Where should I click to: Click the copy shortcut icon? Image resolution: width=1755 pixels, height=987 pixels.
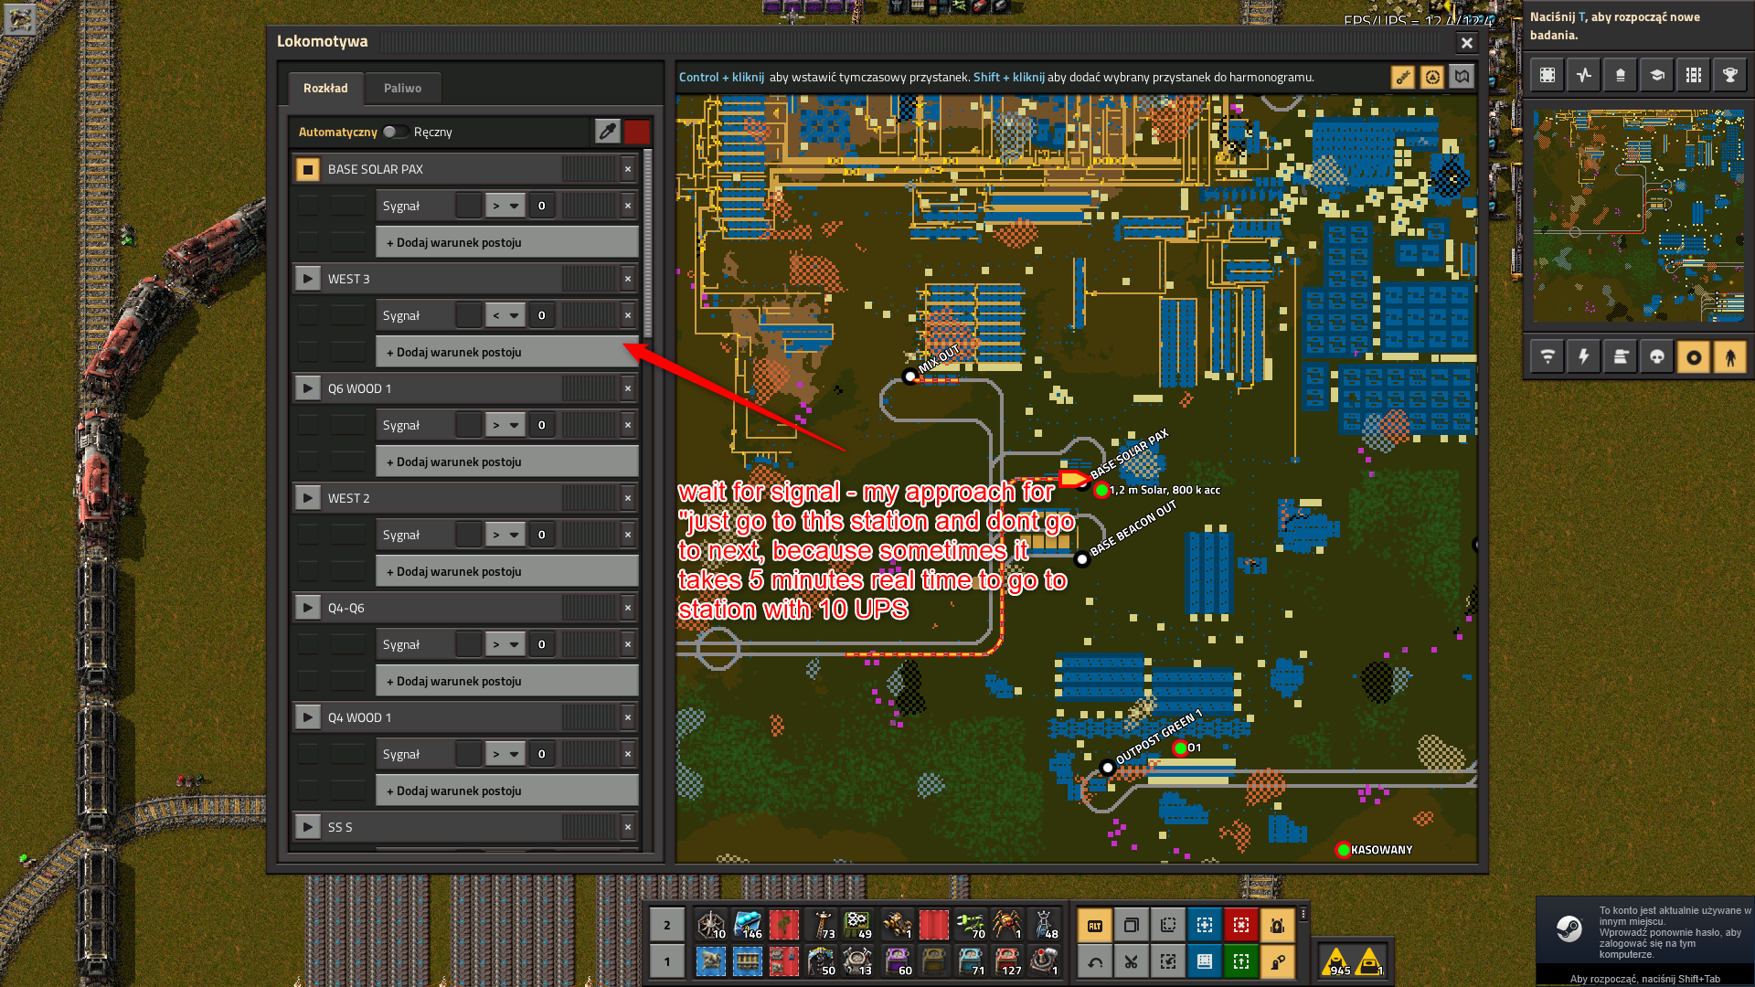(1131, 925)
